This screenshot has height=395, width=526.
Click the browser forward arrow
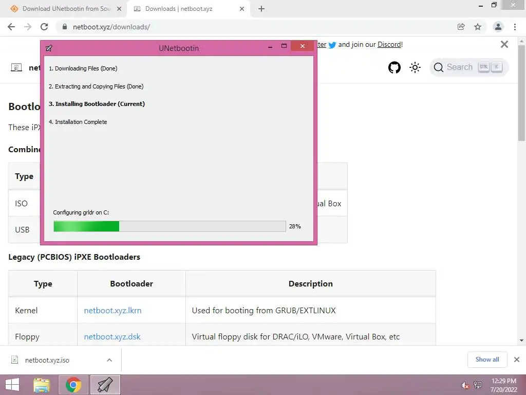28,27
